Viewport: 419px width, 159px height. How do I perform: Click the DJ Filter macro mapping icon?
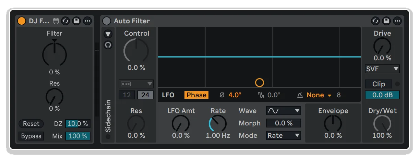click(x=56, y=21)
